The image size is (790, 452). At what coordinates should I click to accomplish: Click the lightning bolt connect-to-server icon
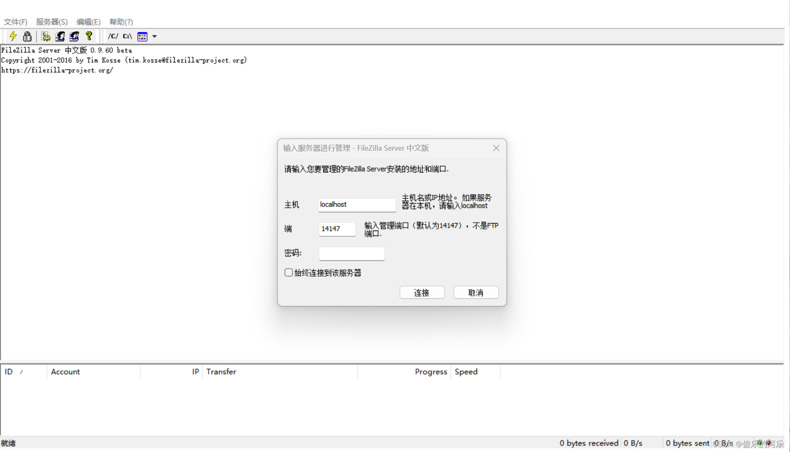(x=13, y=36)
